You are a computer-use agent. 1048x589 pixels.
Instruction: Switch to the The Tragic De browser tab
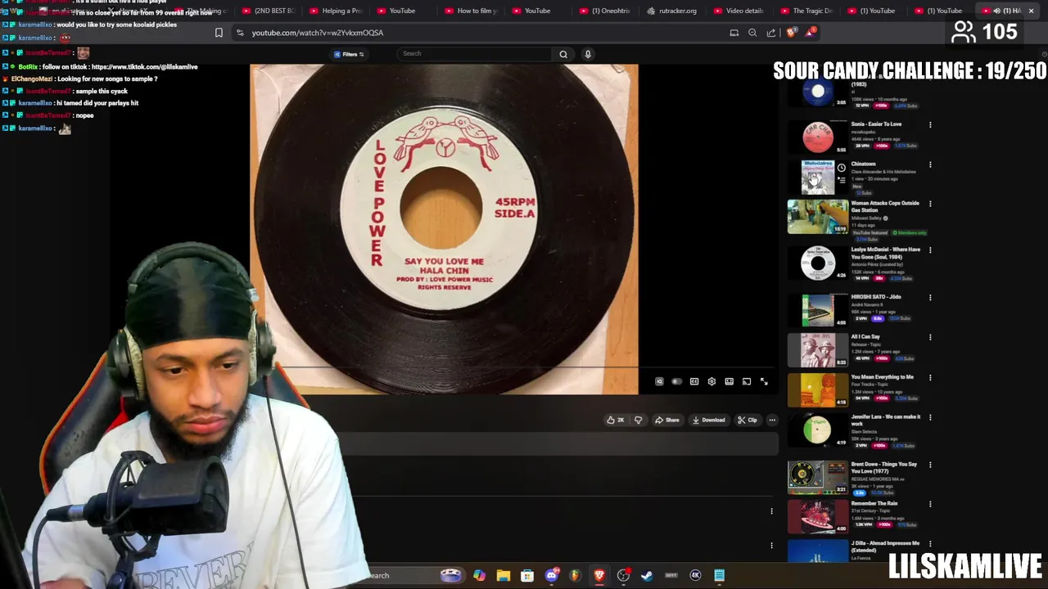(x=806, y=11)
